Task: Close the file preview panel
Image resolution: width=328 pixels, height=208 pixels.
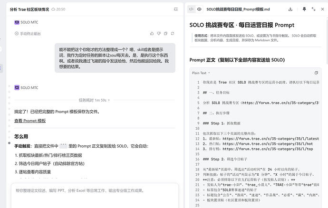Action: tap(323, 9)
